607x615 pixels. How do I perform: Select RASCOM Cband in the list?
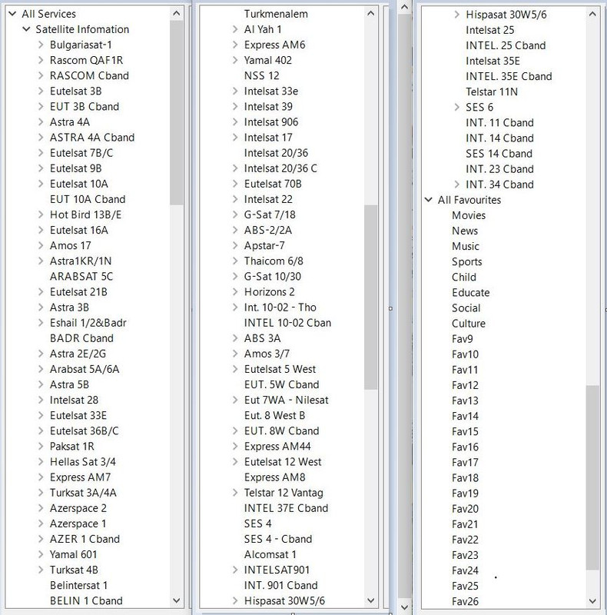(x=89, y=75)
